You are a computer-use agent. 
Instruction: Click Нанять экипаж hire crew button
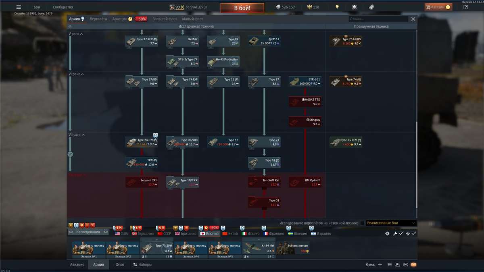click(x=293, y=249)
